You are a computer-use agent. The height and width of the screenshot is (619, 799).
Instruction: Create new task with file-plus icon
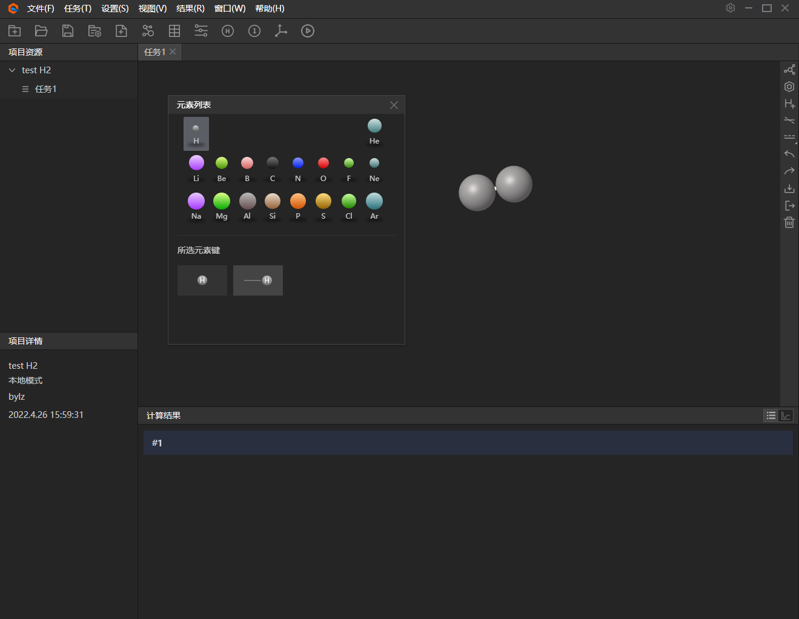[121, 31]
